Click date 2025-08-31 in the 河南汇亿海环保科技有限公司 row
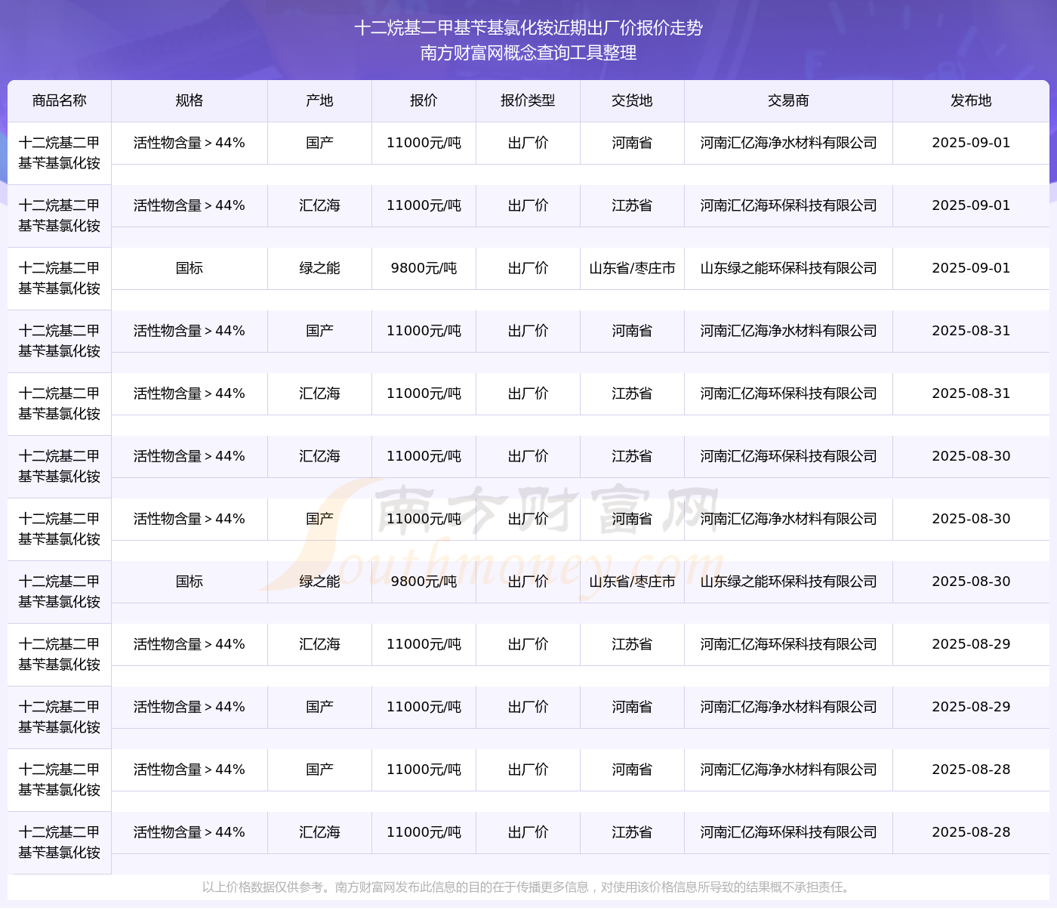Viewport: 1057px width, 910px height. pos(971,393)
